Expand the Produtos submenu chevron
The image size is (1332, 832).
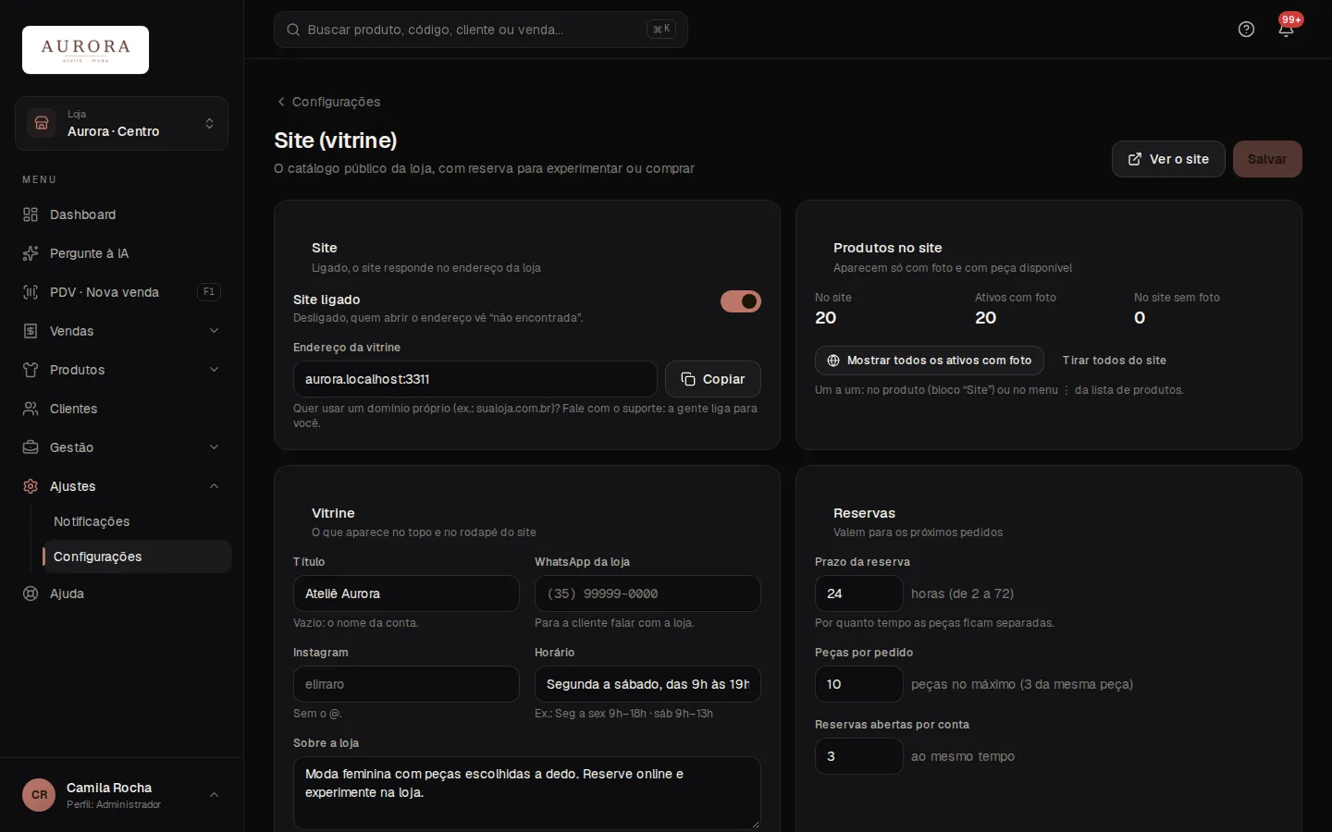[x=214, y=370]
